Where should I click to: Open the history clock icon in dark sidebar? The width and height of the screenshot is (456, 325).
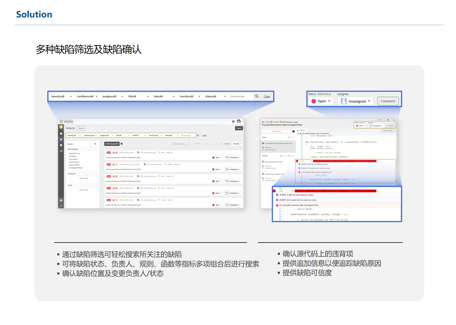tap(61, 151)
